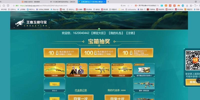Image resolution: width=200 pixels, height=100 pixels.
Task: Click the 联系 button in side panel
Action: pos(193,82)
